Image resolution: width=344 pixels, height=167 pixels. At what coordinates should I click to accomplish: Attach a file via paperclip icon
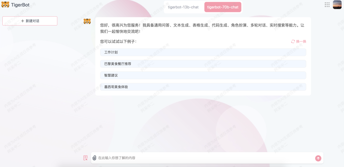tap(94, 158)
